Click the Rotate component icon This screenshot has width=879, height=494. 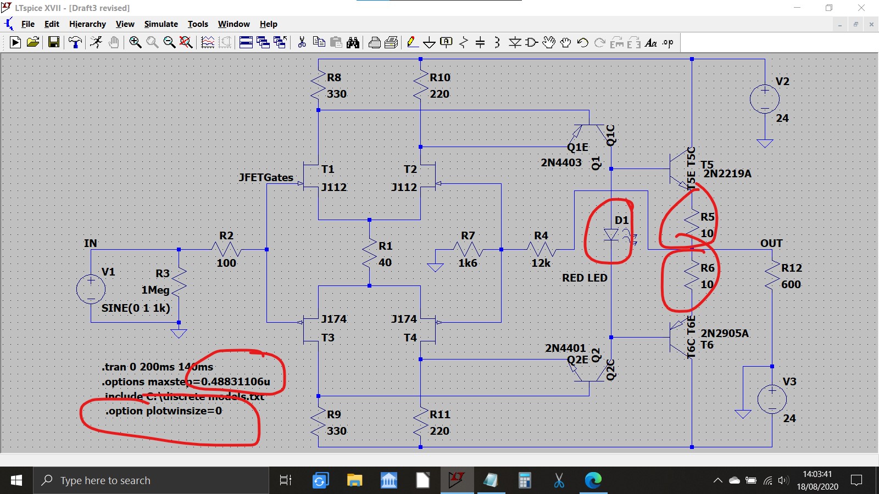click(617, 42)
